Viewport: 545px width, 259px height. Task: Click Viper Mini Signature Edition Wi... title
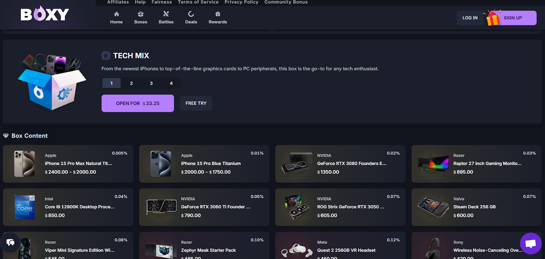pos(80,250)
